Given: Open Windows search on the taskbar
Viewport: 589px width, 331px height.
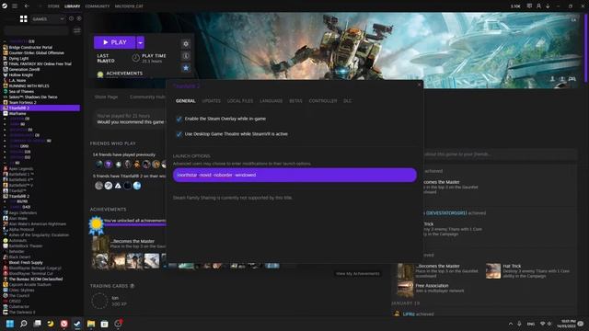Looking at the screenshot, I should (24, 324).
